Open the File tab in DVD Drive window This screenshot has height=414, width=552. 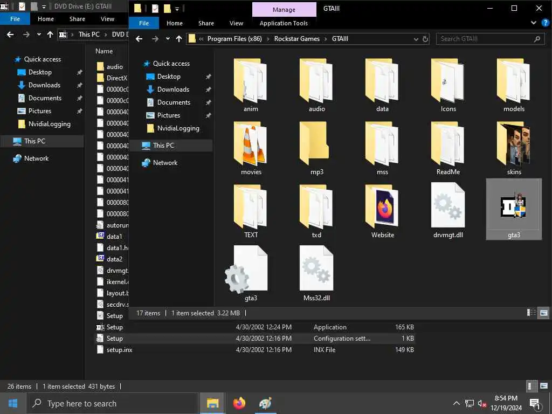[15, 19]
